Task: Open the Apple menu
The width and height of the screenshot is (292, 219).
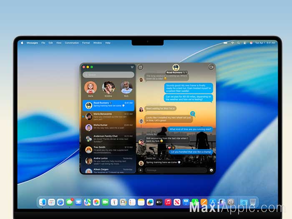Action: coord(22,43)
